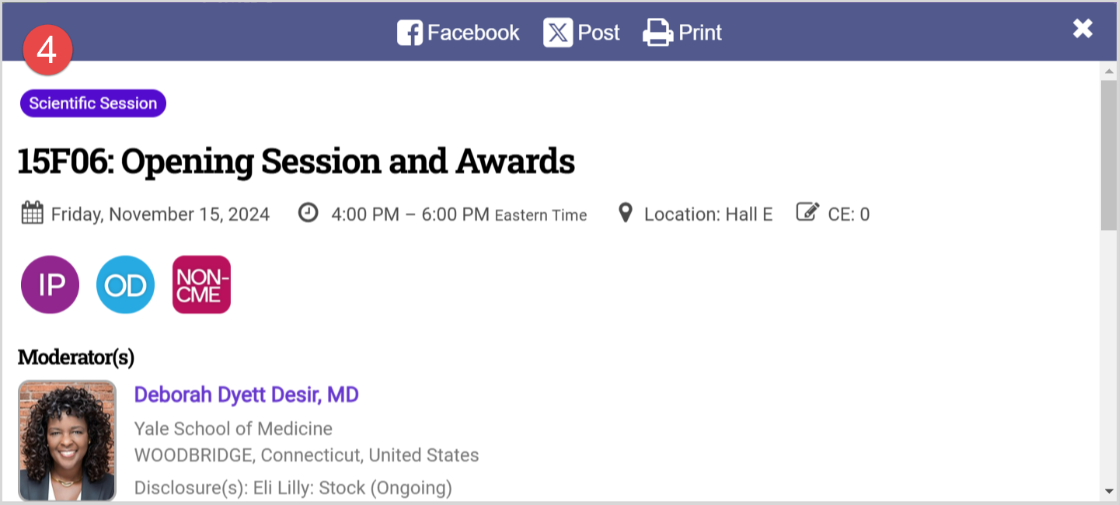Click the NON-CME magenta badge
The width and height of the screenshot is (1119, 505).
201,284
